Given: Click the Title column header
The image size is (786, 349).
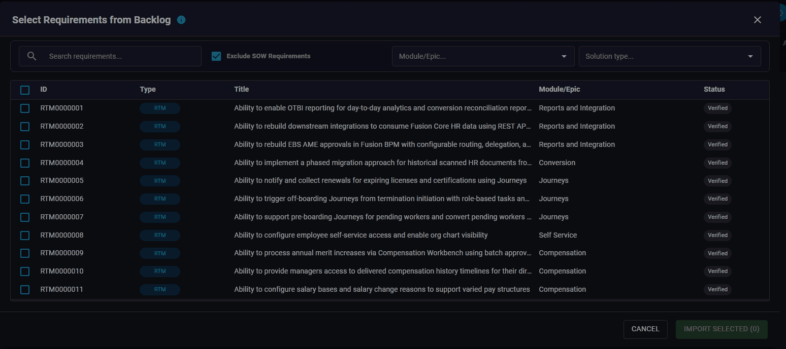Looking at the screenshot, I should pos(242,89).
